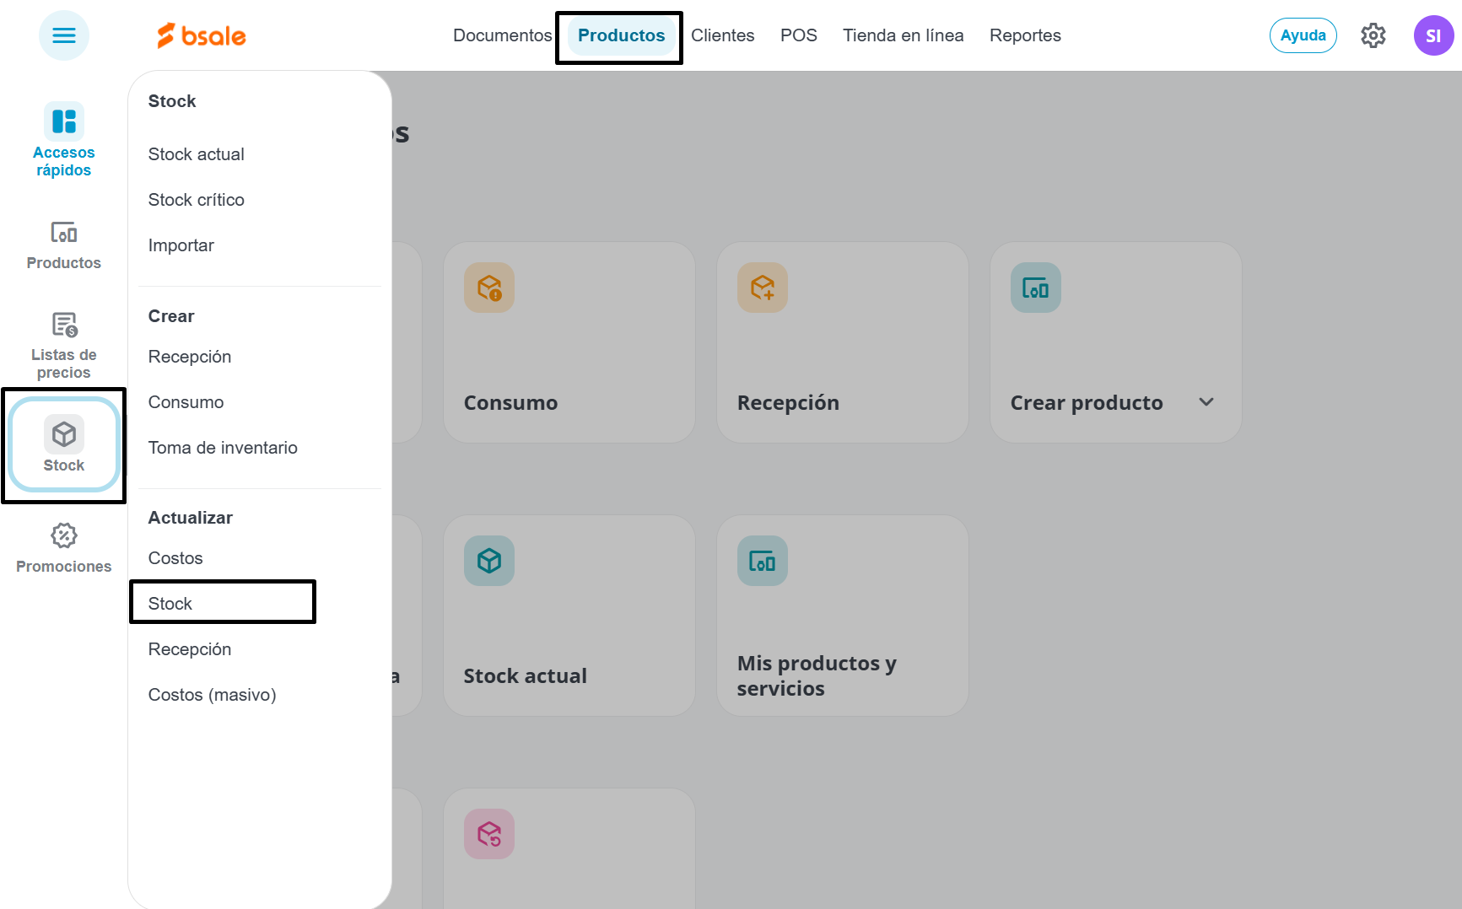Open the Recepción card title

[x=788, y=403]
